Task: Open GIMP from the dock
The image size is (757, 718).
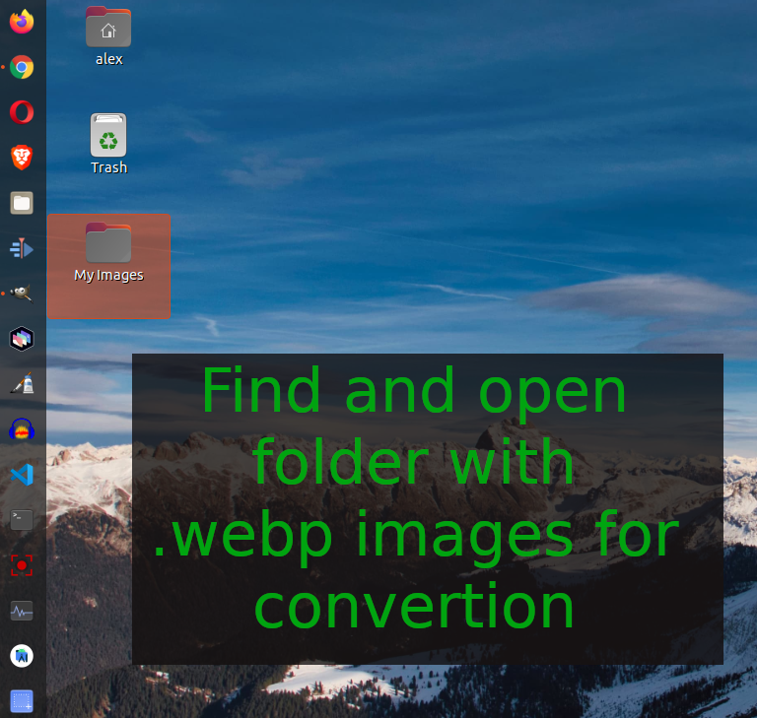Action: point(22,293)
